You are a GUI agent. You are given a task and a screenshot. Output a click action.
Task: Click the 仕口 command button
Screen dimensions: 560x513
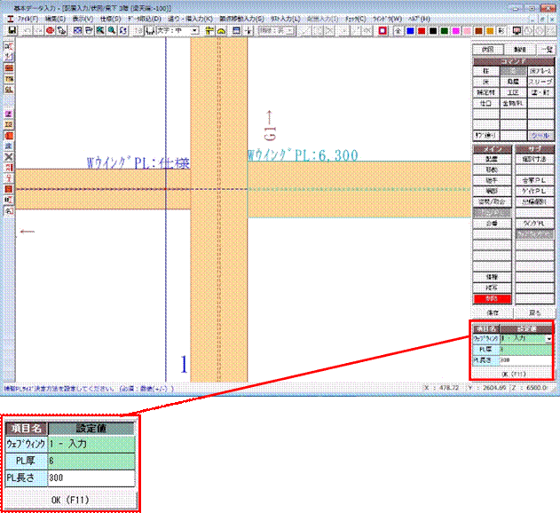coord(486,103)
